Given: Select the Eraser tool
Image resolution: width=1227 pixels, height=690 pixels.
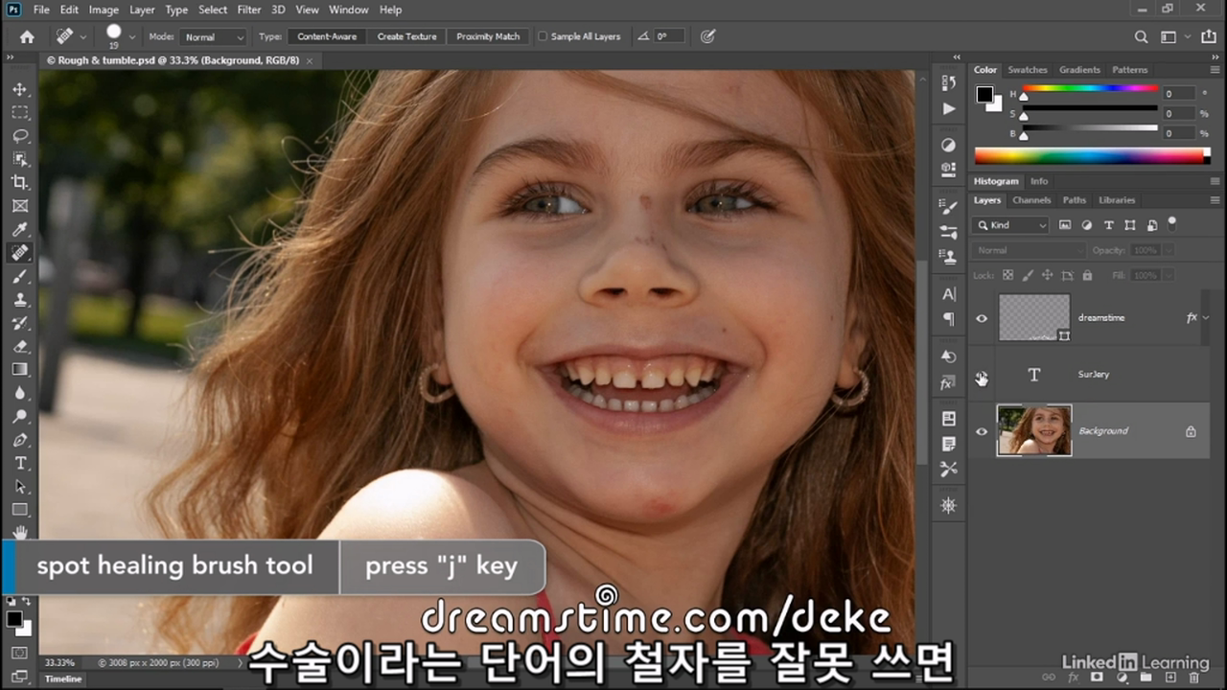Looking at the screenshot, I should click(19, 346).
